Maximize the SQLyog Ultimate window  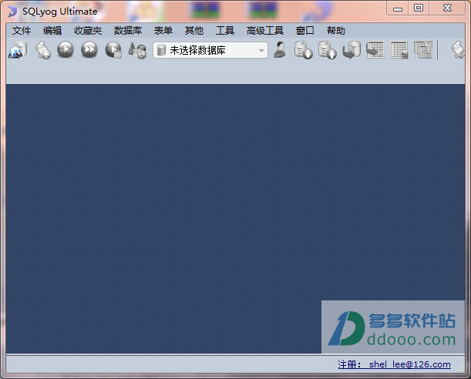[x=419, y=8]
